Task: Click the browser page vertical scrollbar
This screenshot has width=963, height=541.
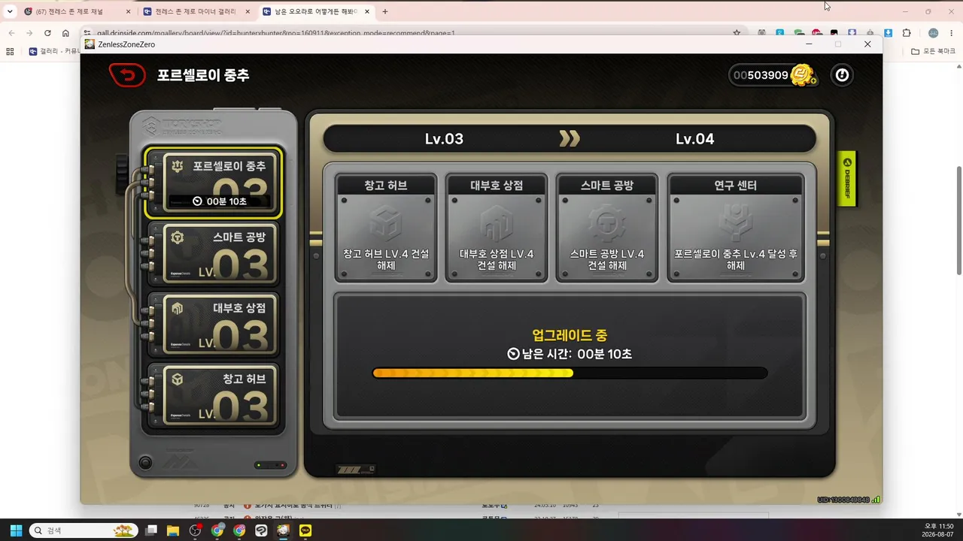Action: [x=958, y=219]
